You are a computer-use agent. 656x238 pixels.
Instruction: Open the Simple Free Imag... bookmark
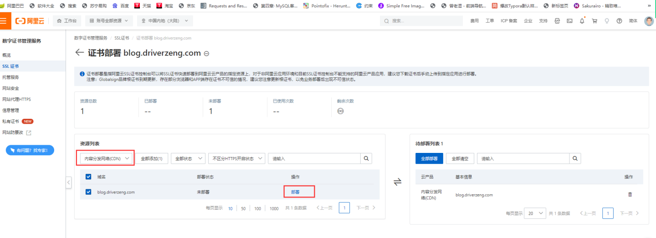pyautogui.click(x=402, y=6)
